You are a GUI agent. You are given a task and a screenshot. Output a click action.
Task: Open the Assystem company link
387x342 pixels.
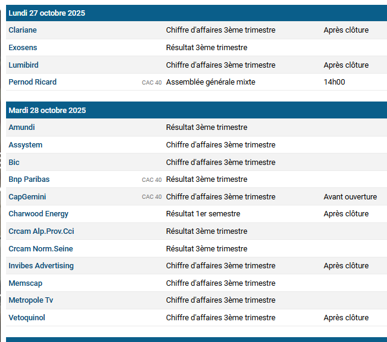(x=25, y=145)
